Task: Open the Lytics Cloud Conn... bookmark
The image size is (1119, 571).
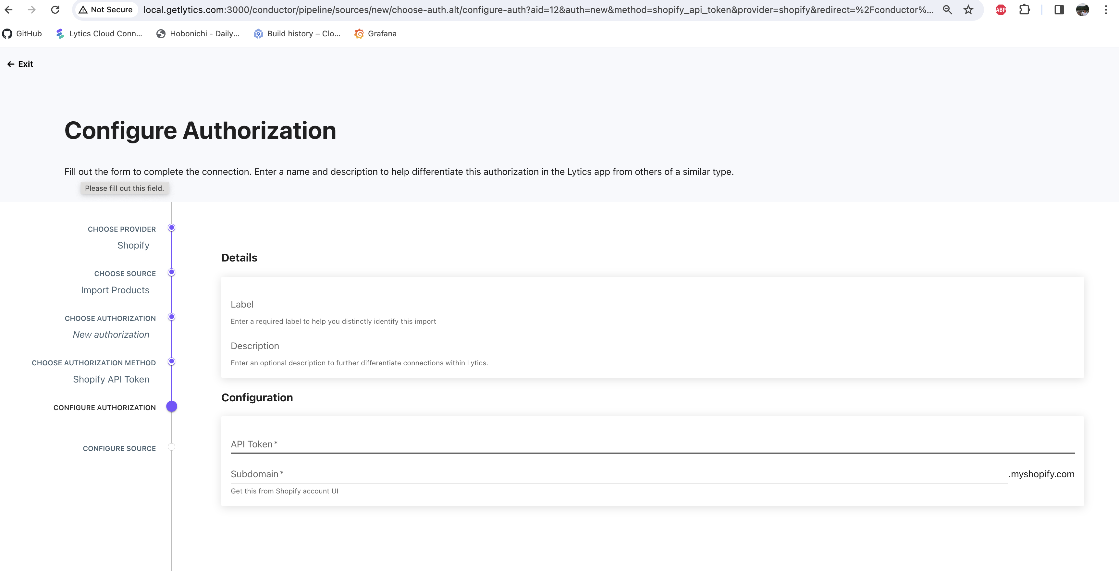Action: (99, 33)
